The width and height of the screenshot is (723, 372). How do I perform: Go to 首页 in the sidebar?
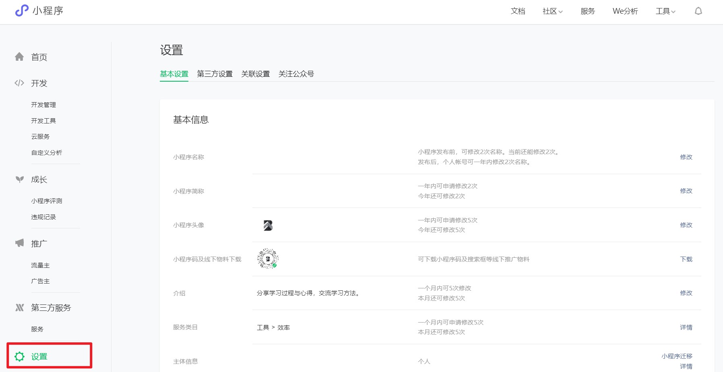coord(39,57)
